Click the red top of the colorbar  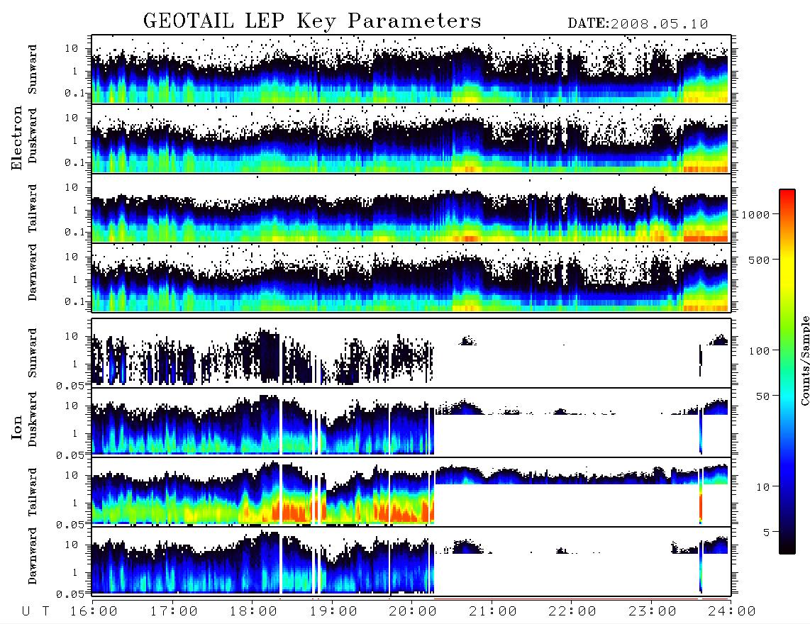[x=787, y=199]
